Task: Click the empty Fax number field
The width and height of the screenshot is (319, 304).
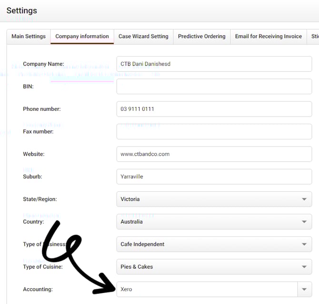Action: [x=214, y=132]
